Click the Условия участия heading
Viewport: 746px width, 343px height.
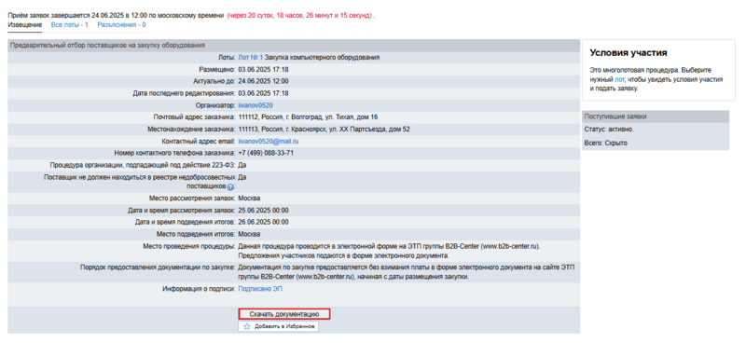pos(629,53)
